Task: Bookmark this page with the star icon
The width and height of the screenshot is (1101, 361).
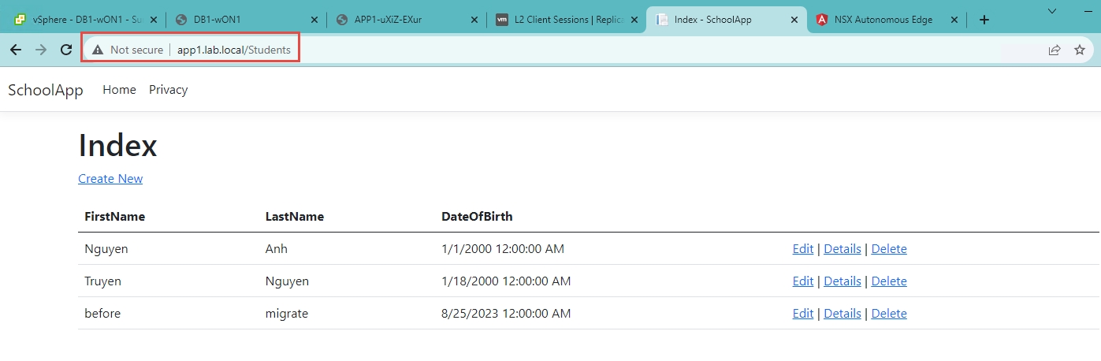Action: coord(1080,50)
